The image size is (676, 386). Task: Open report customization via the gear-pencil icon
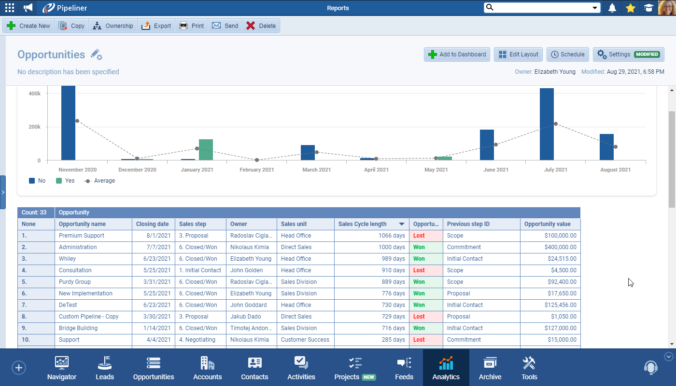click(x=96, y=54)
